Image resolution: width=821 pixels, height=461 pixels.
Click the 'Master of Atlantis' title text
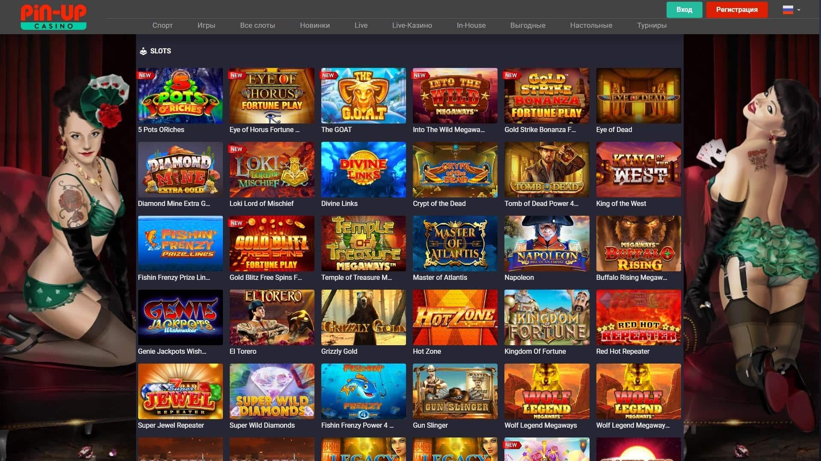pos(440,278)
